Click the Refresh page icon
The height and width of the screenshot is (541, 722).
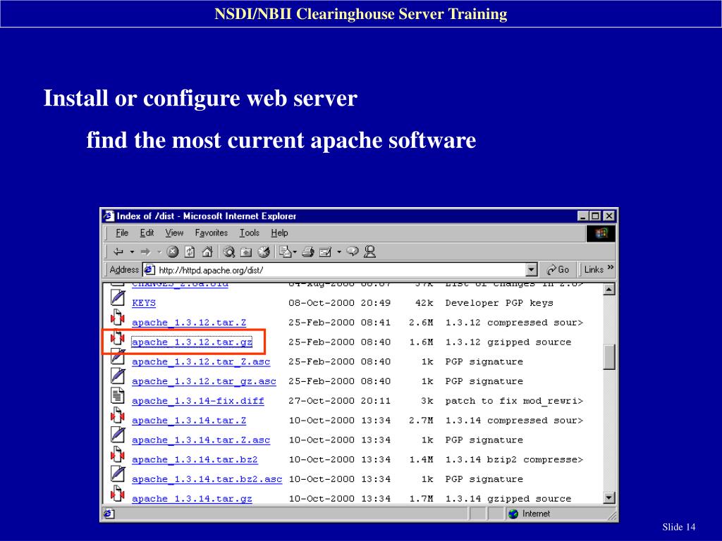tap(190, 251)
